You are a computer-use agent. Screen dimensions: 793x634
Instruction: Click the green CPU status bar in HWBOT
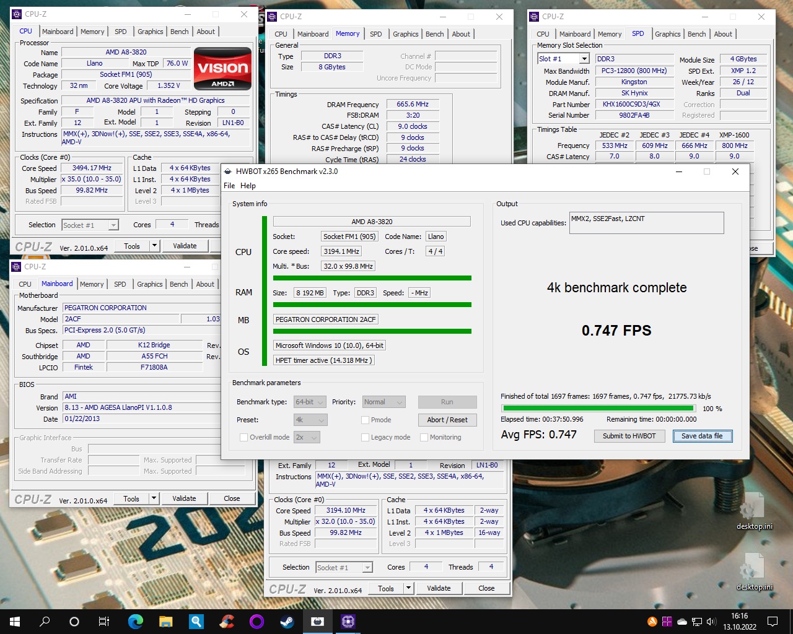[x=372, y=278]
